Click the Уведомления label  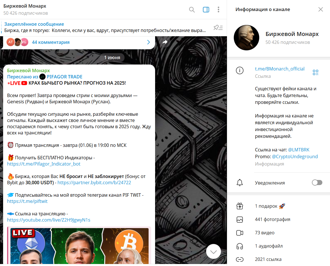click(x=270, y=183)
